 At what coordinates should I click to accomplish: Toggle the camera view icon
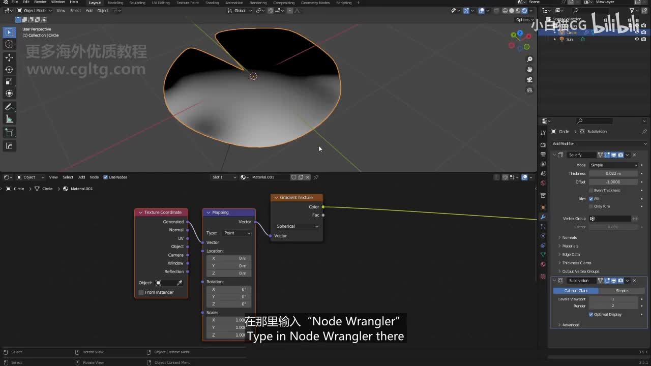529,80
